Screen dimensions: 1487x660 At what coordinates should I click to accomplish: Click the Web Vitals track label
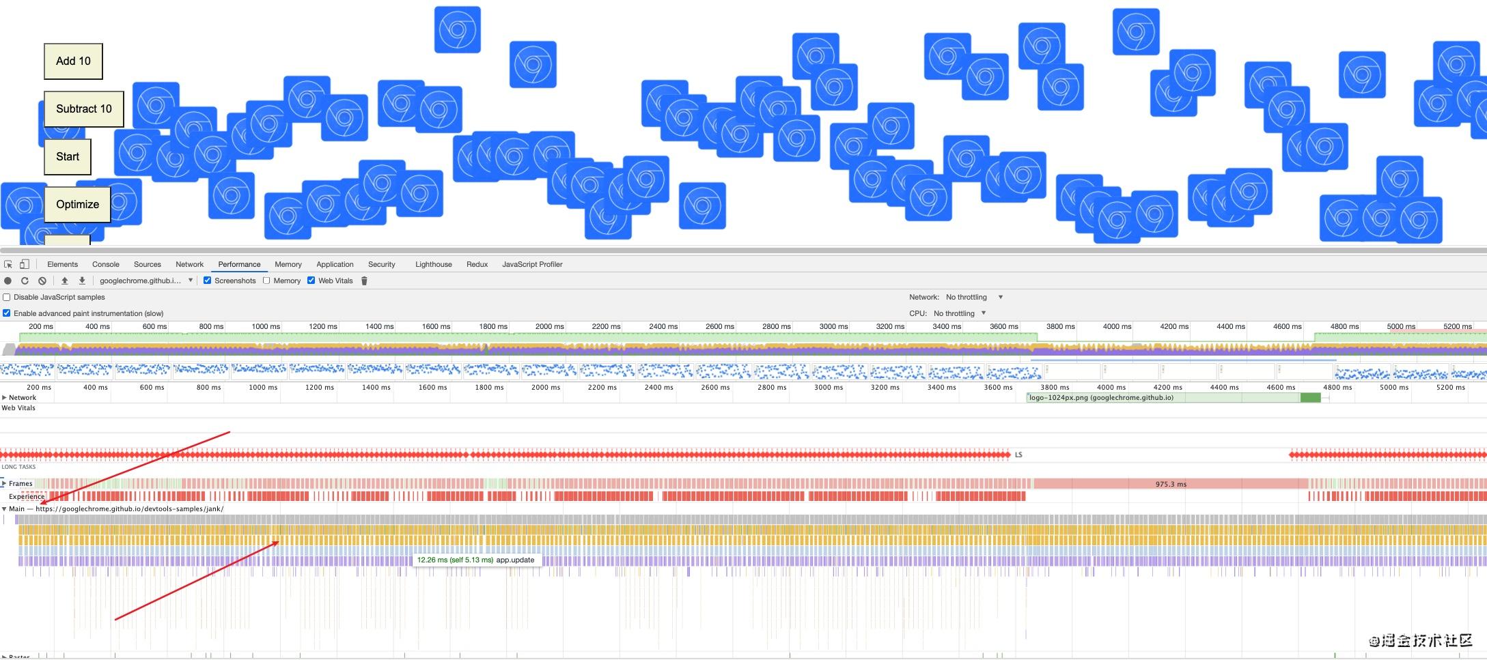[18, 407]
